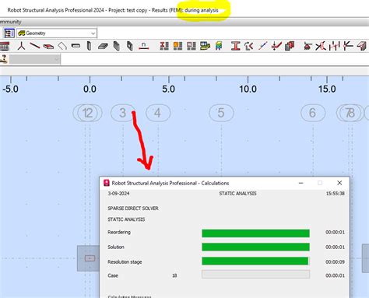
Task: Click the red I-beam Sections icon
Action: click(235, 46)
